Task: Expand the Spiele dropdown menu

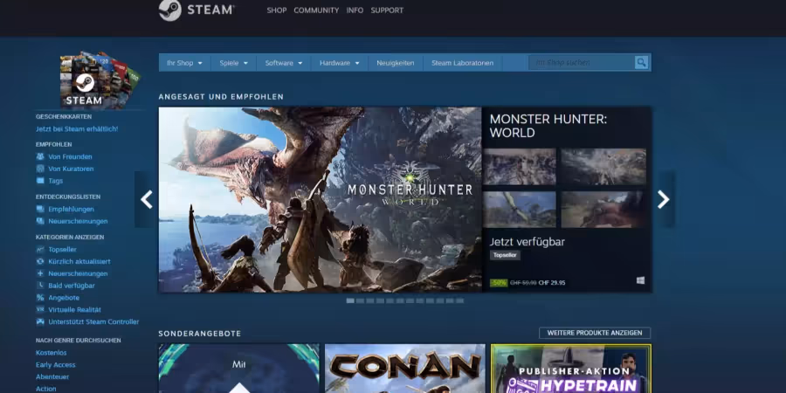Action: (x=233, y=63)
